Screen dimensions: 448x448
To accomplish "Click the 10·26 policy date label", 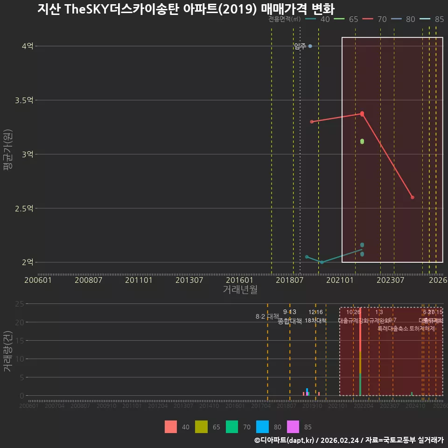I will coord(353,312).
